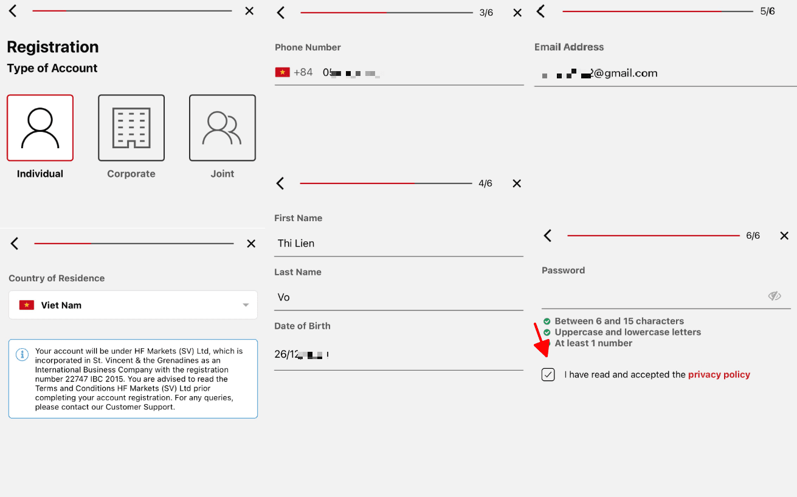Go back from the Registration screen
797x497 pixels.
click(13, 11)
